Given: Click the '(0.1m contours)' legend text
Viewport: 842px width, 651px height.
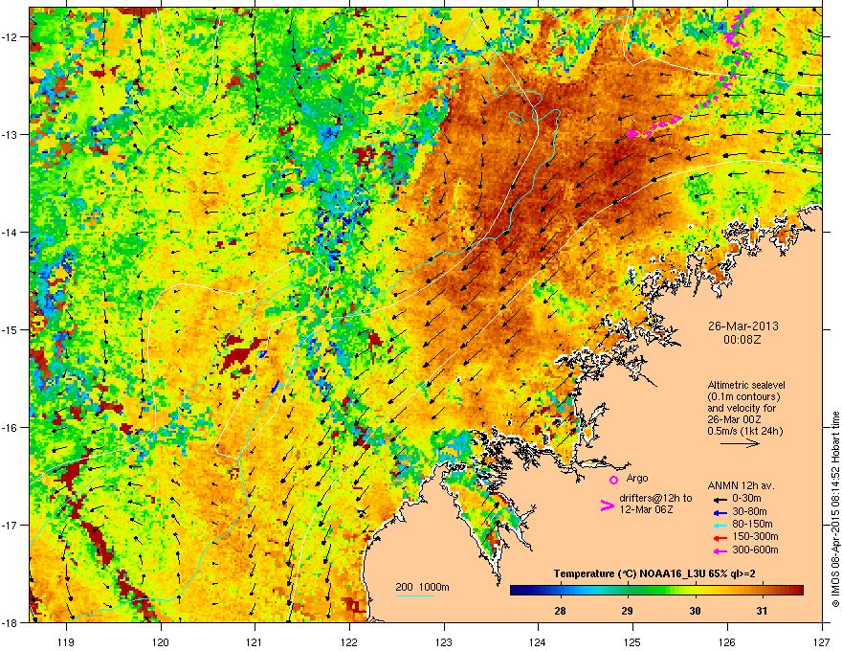Looking at the screenshot, I should coord(743,397).
